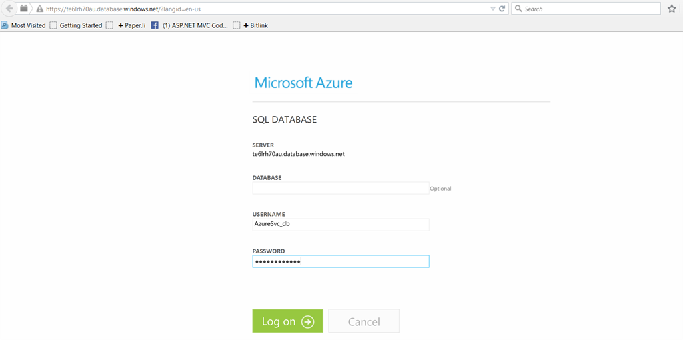Open the address bar history dropdown arrow
Screen dimensions: 683x340
[492, 9]
